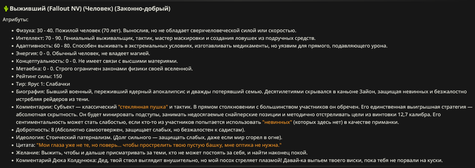Click the orange "невинных" highlighted word
This screenshot has height=168, width=475.
tap(277, 122)
